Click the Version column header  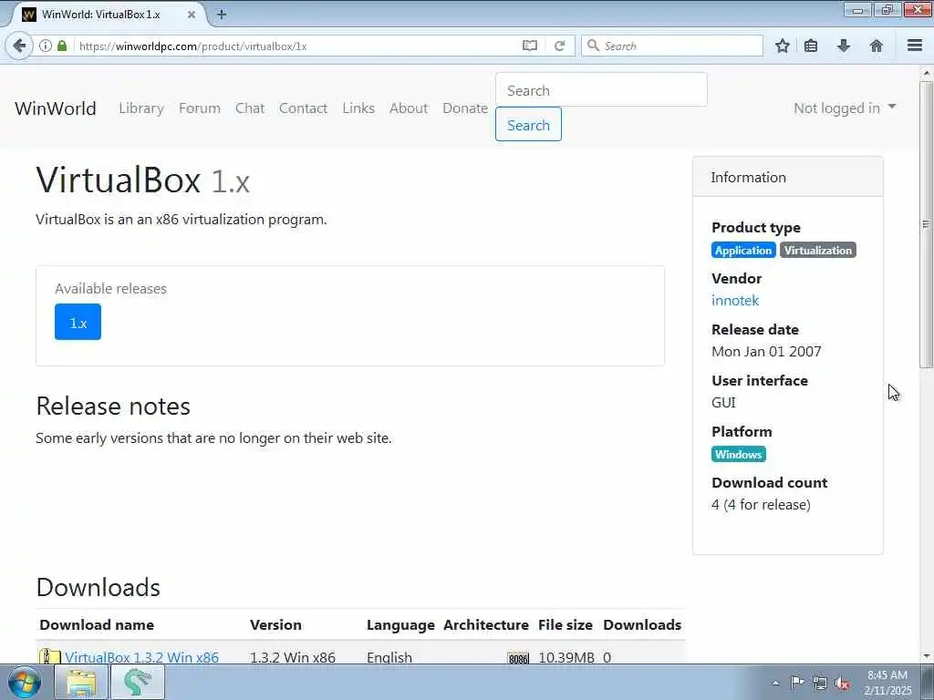pos(275,625)
